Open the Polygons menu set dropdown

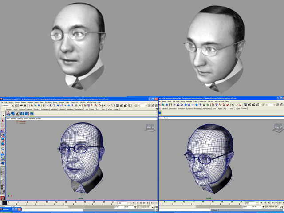click(x=8, y=106)
